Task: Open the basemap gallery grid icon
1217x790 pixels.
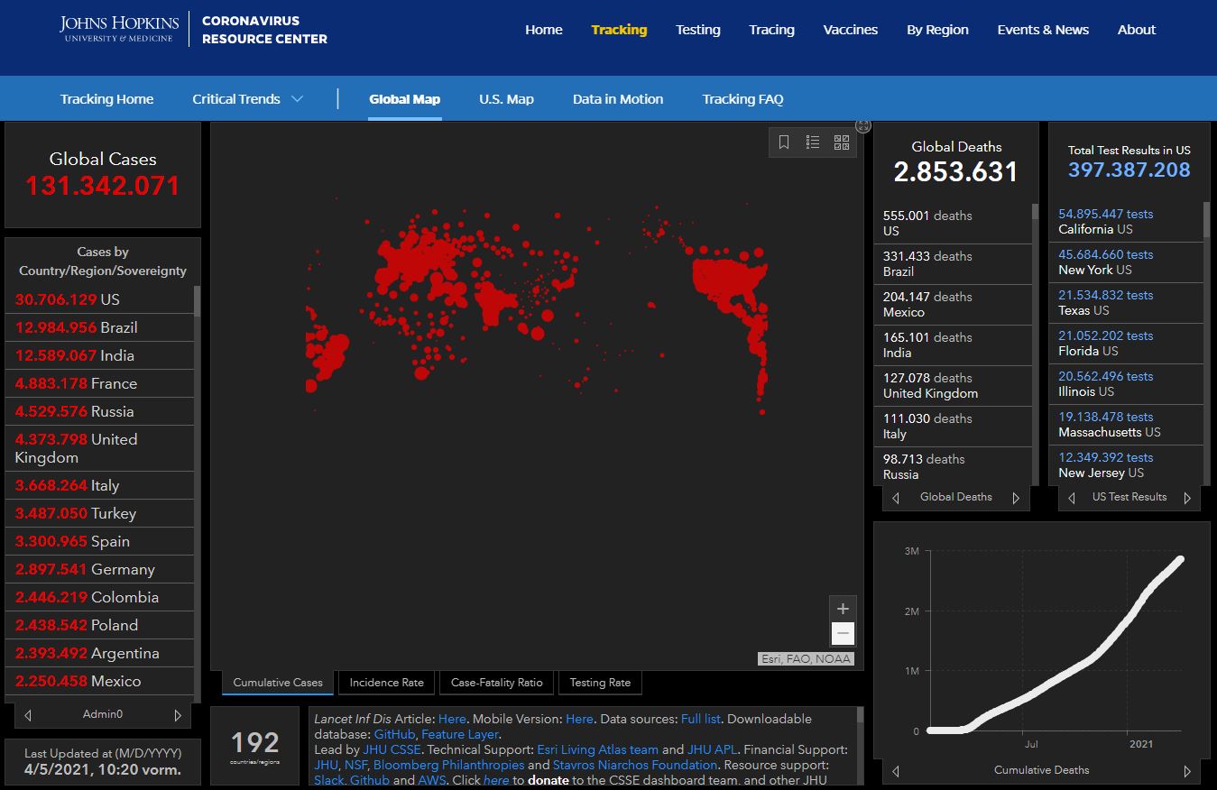Action: coord(842,142)
